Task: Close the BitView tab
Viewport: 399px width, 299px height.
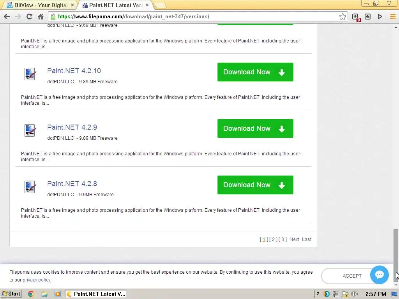Action: coord(72,5)
